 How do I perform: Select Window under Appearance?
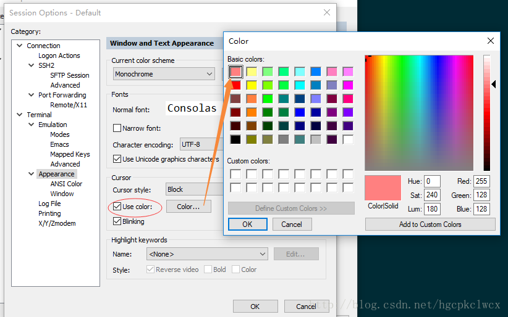[x=62, y=194]
